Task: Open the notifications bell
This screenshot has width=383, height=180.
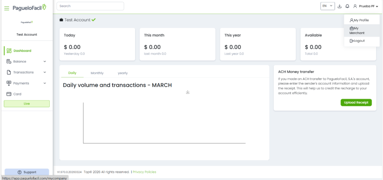Action: (x=347, y=6)
